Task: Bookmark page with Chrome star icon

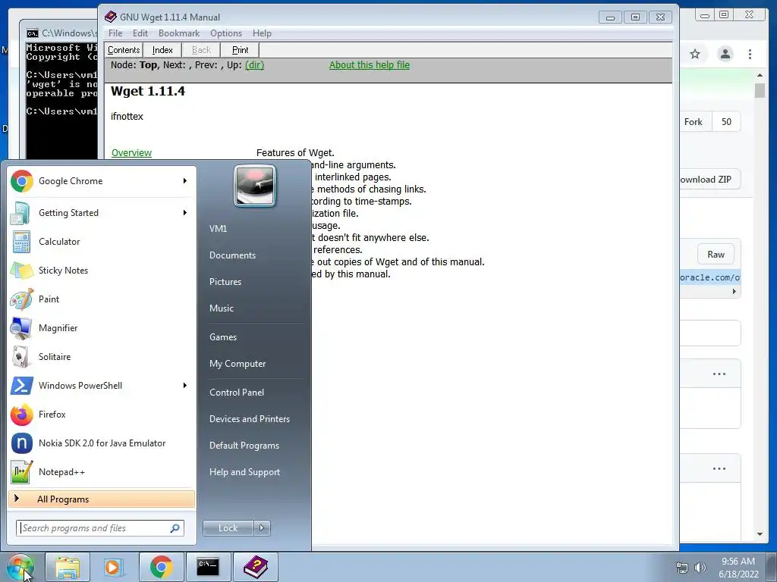Action: click(695, 54)
